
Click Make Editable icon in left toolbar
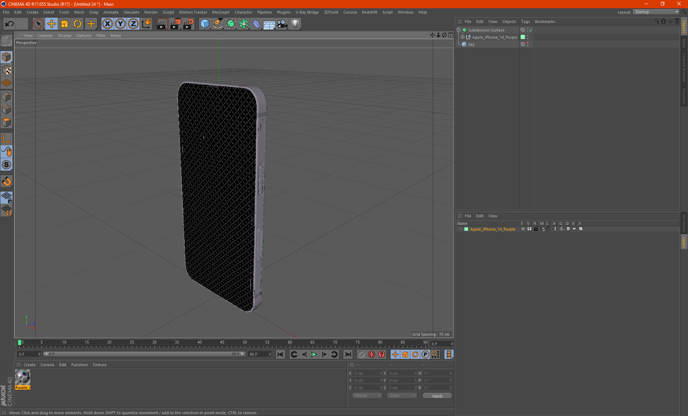click(6, 41)
